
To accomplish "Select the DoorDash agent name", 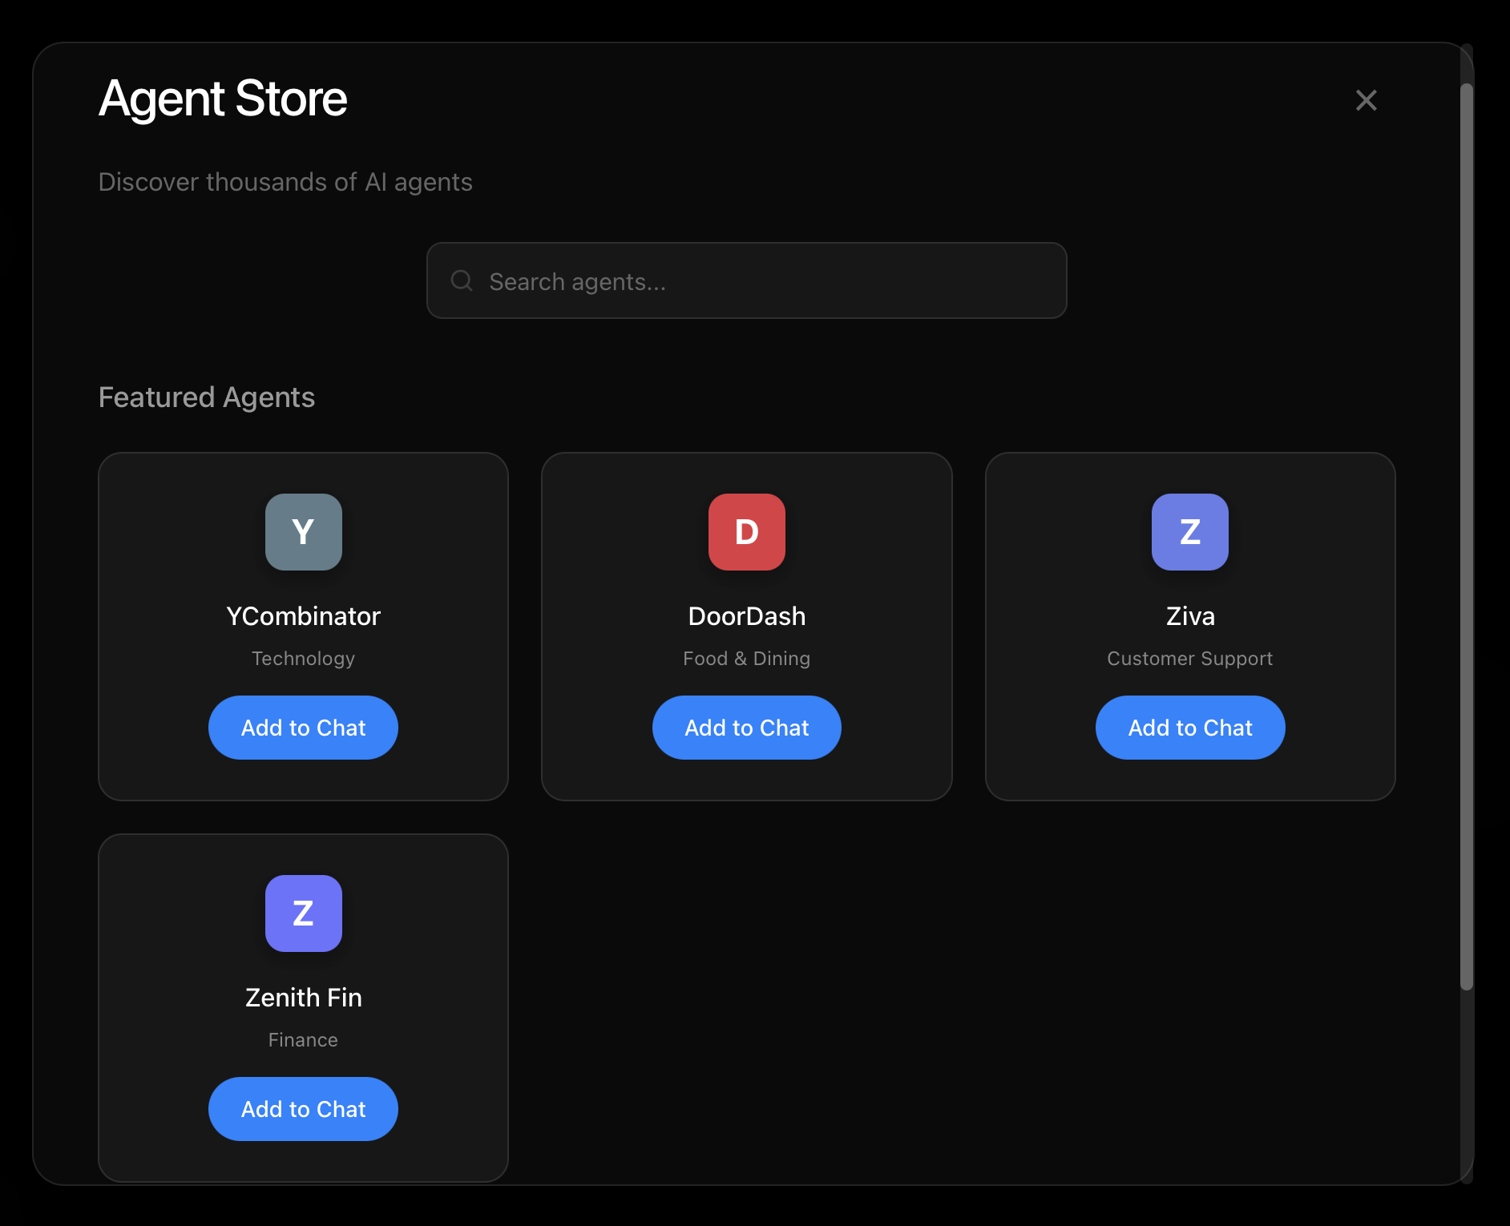I will (x=747, y=616).
